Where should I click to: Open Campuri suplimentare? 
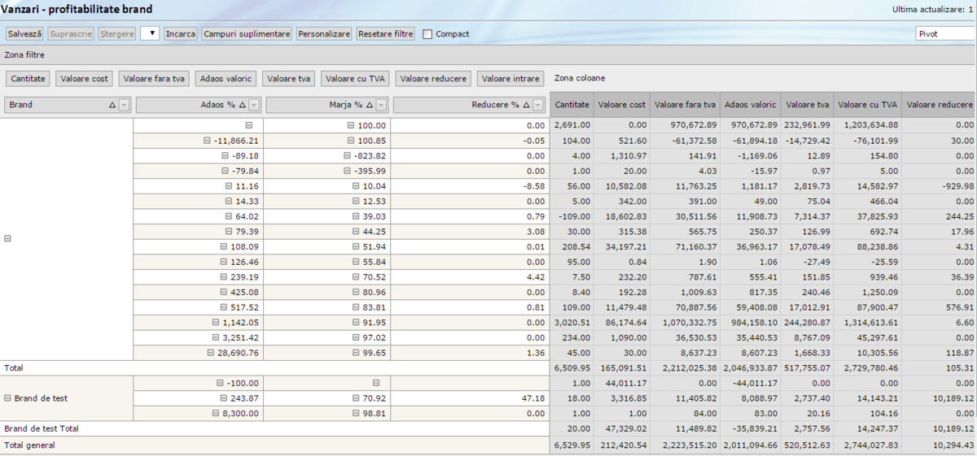click(247, 34)
